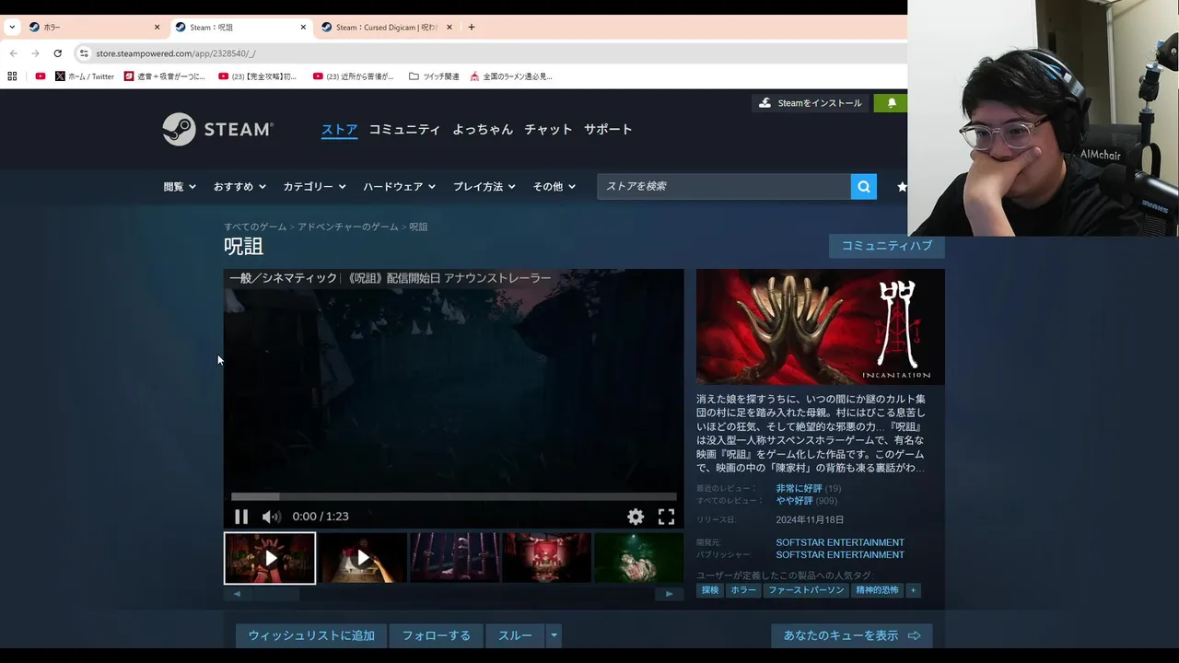Expand the ハードウェア dropdown
The image size is (1179, 663).
tap(399, 186)
